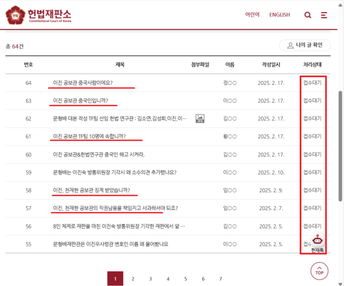Click the attachment image icon in row 62
This screenshot has height=286, width=344.
(x=200, y=118)
